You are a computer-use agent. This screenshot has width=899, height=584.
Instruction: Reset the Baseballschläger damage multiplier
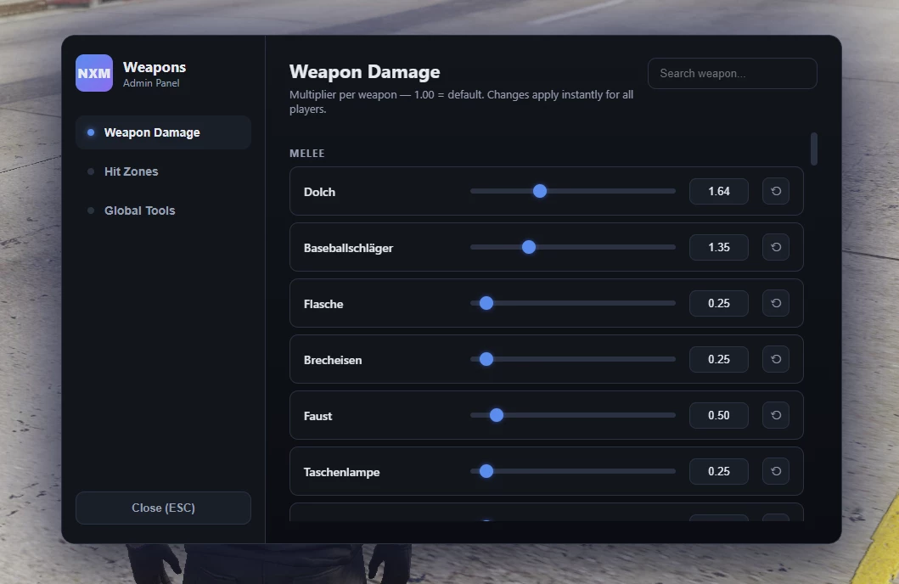click(x=776, y=247)
